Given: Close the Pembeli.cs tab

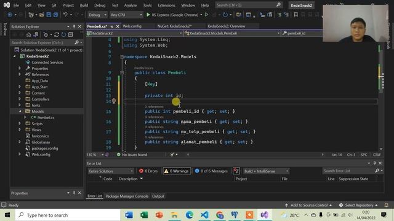Looking at the screenshot, I should pos(118,26).
